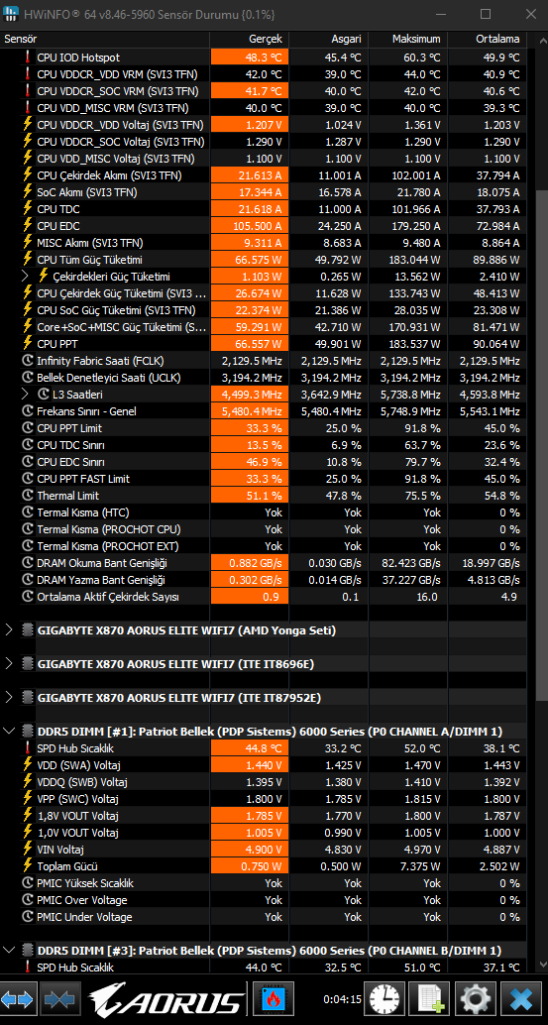
Task: Select Ortalama Aktif Çekirdek Sayısı row label
Action: pos(108,597)
